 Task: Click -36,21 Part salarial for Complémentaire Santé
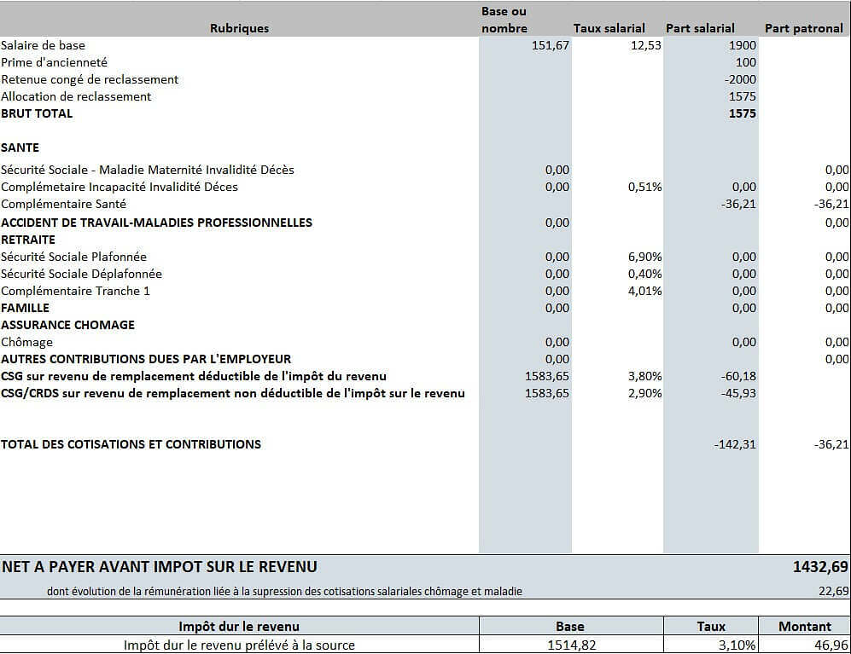tap(738, 204)
